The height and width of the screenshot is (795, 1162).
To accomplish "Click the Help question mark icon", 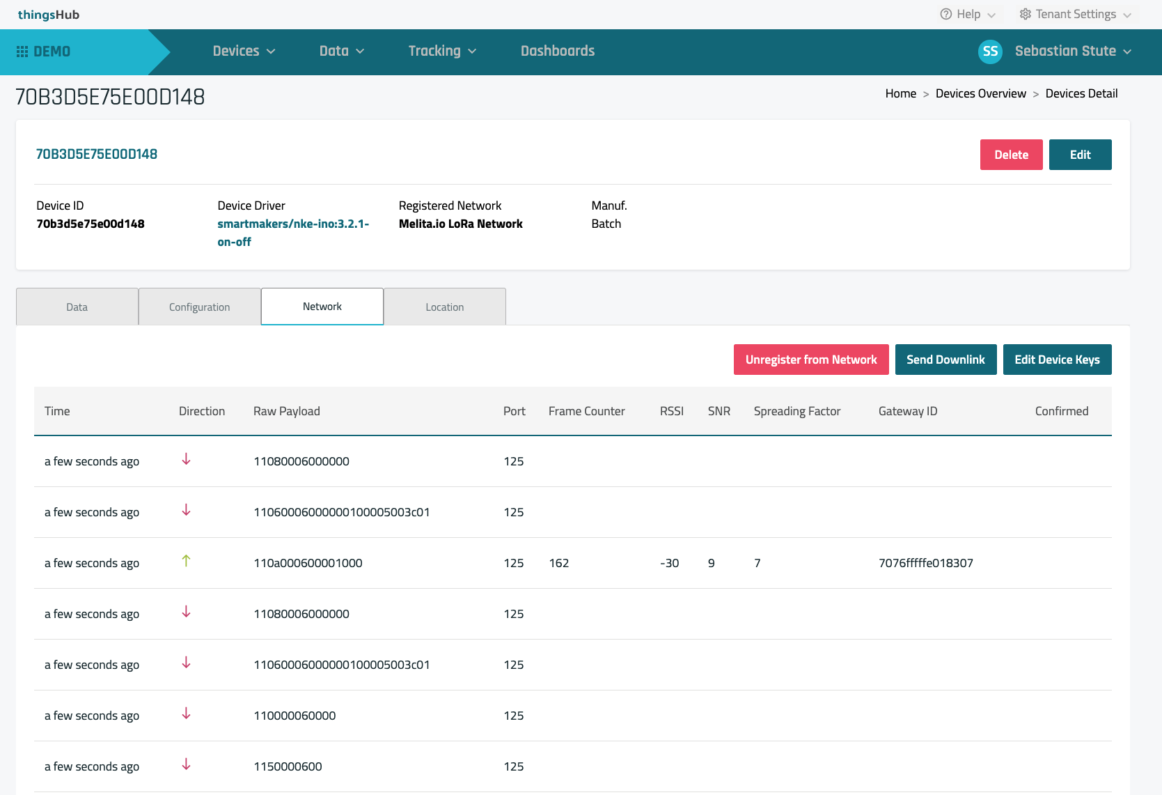I will 945,14.
